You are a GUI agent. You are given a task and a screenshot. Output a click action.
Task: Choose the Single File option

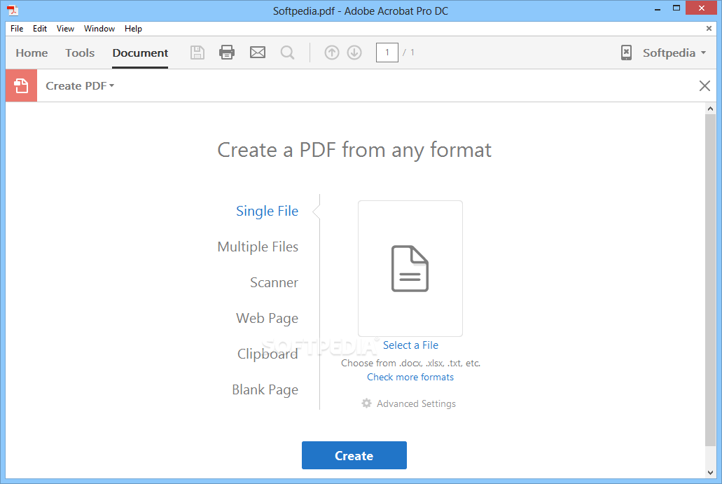267,211
